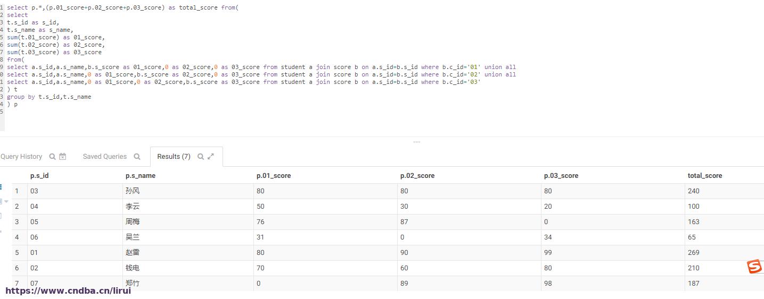The height and width of the screenshot is (299, 764).
Task: Click p.03_score value 34 for 吴兰
Action: 548,237
